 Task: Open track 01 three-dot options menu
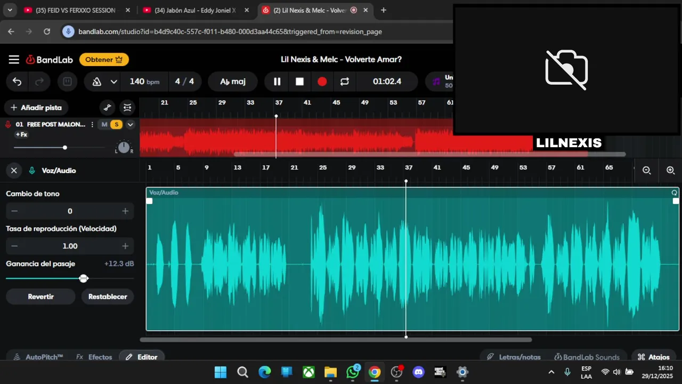pyautogui.click(x=92, y=124)
